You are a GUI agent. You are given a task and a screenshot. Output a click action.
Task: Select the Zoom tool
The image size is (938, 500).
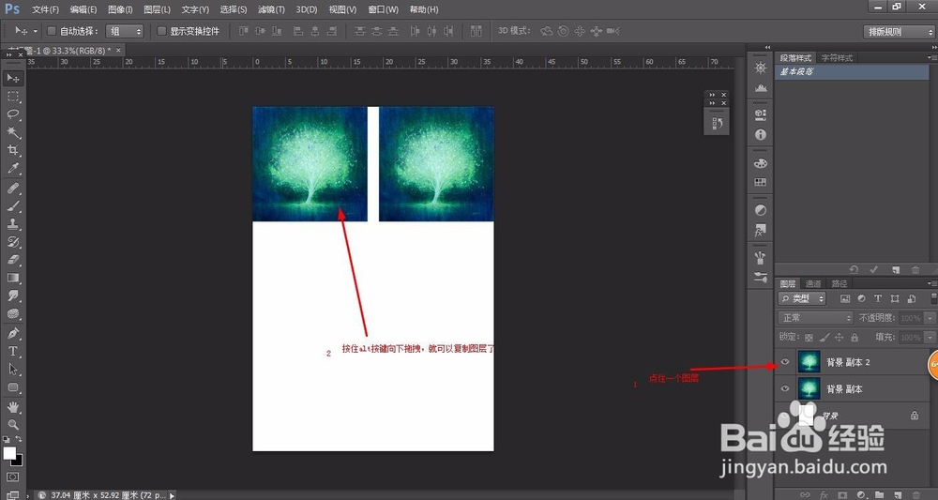[13, 425]
